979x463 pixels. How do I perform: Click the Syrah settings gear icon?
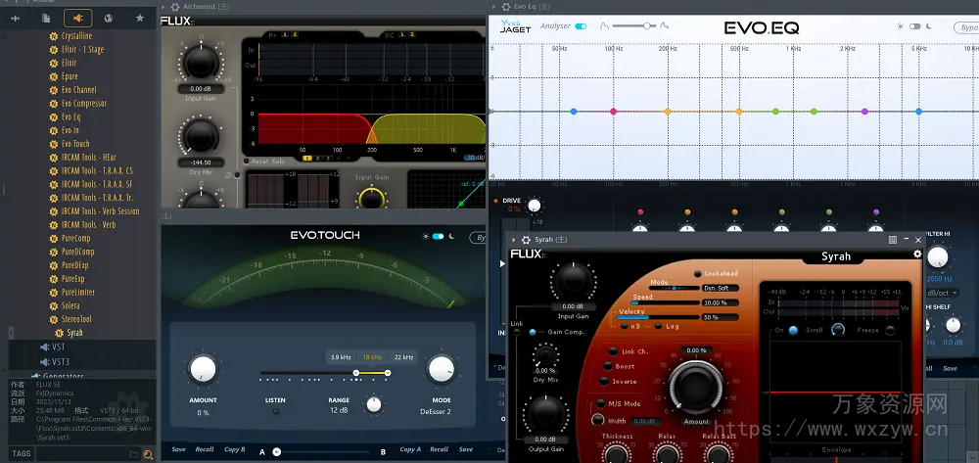917,255
